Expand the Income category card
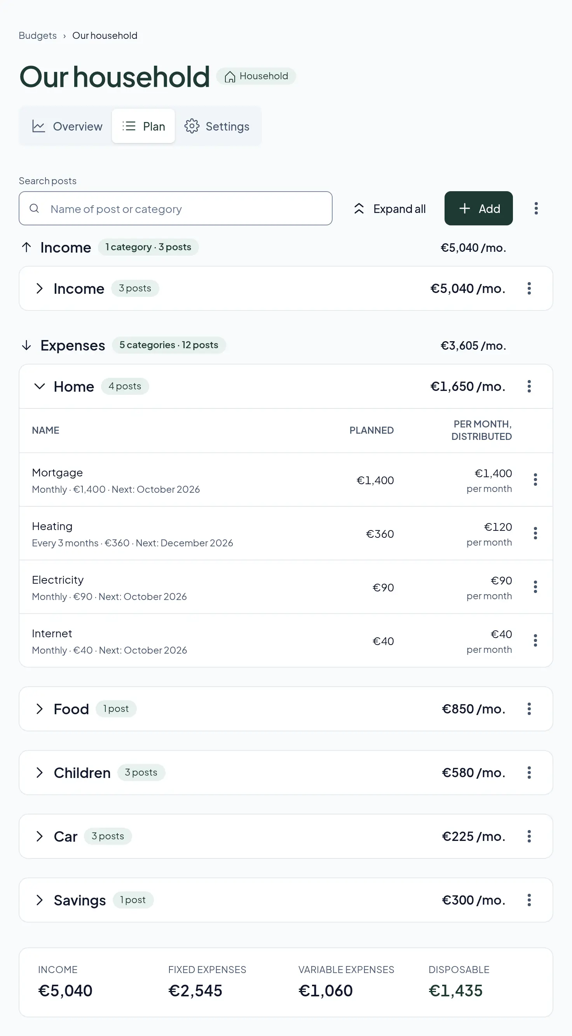This screenshot has height=1036, width=572. point(39,288)
